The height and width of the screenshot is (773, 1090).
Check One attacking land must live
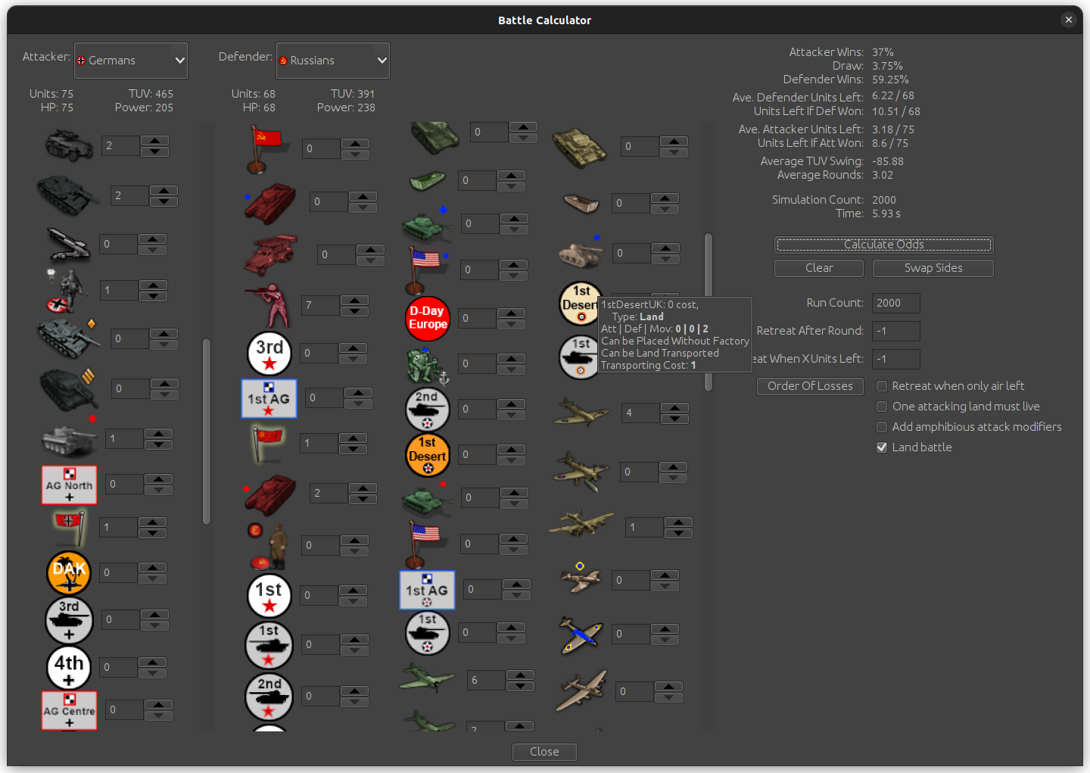coord(882,407)
